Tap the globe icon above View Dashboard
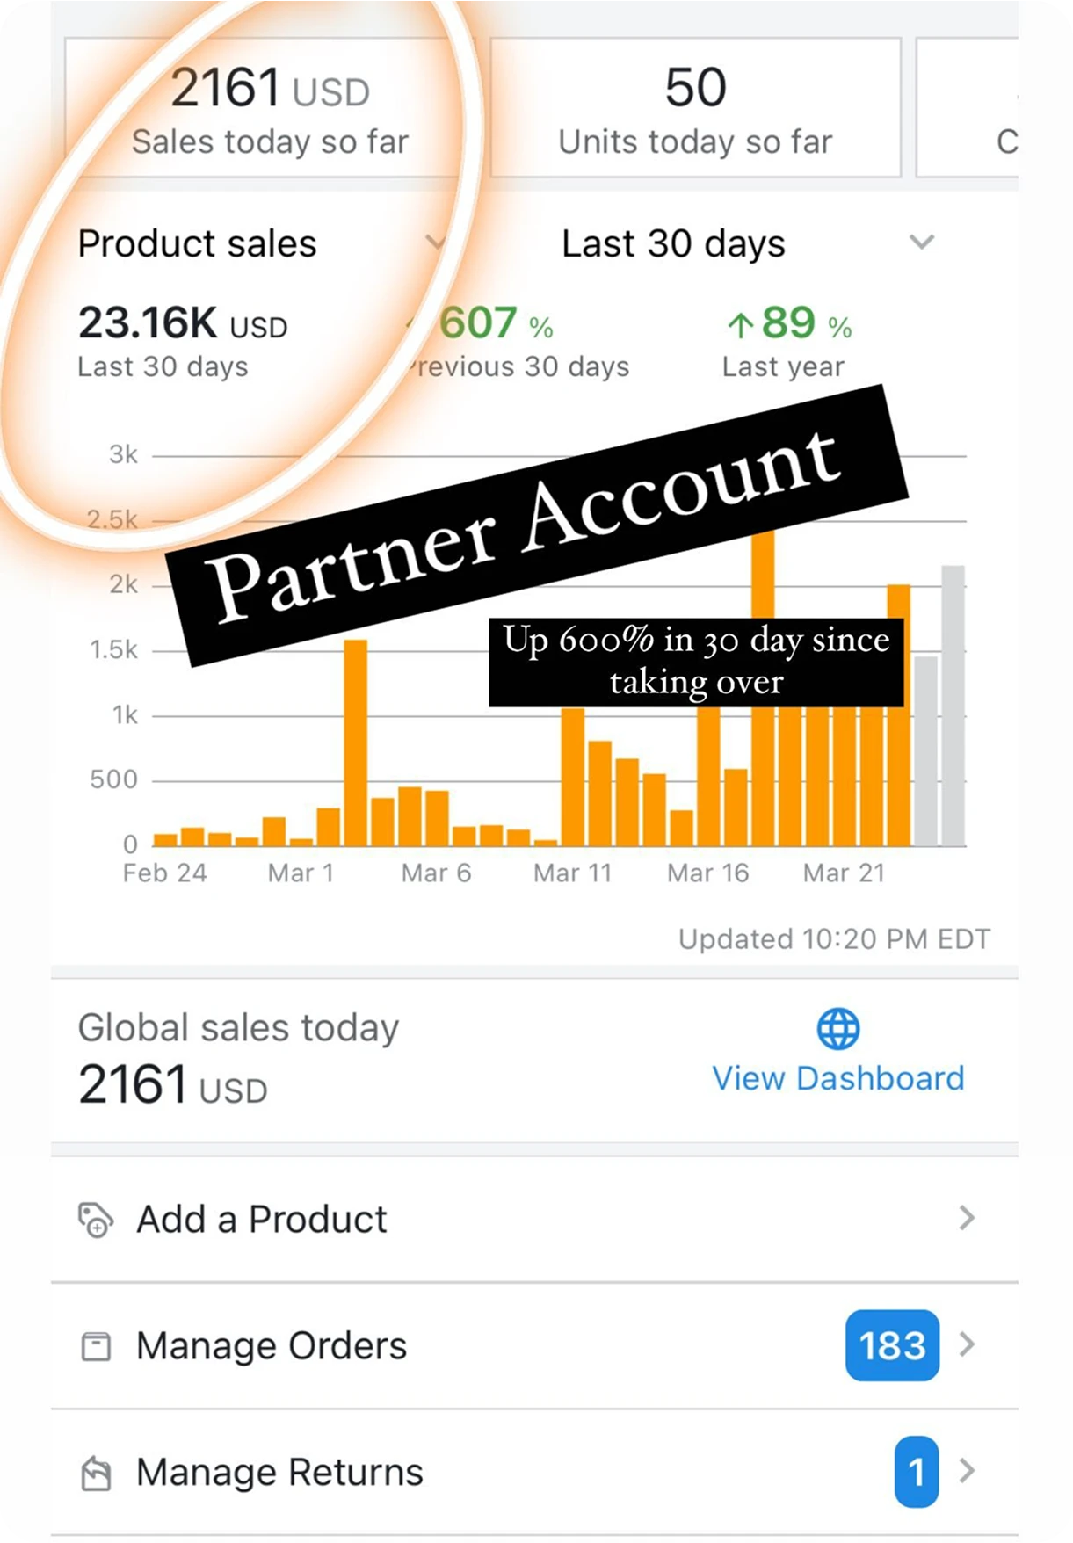Viewport: 1073px width, 1543px height. tap(837, 1029)
